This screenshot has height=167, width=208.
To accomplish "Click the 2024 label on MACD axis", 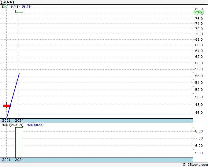I will pos(19,160).
